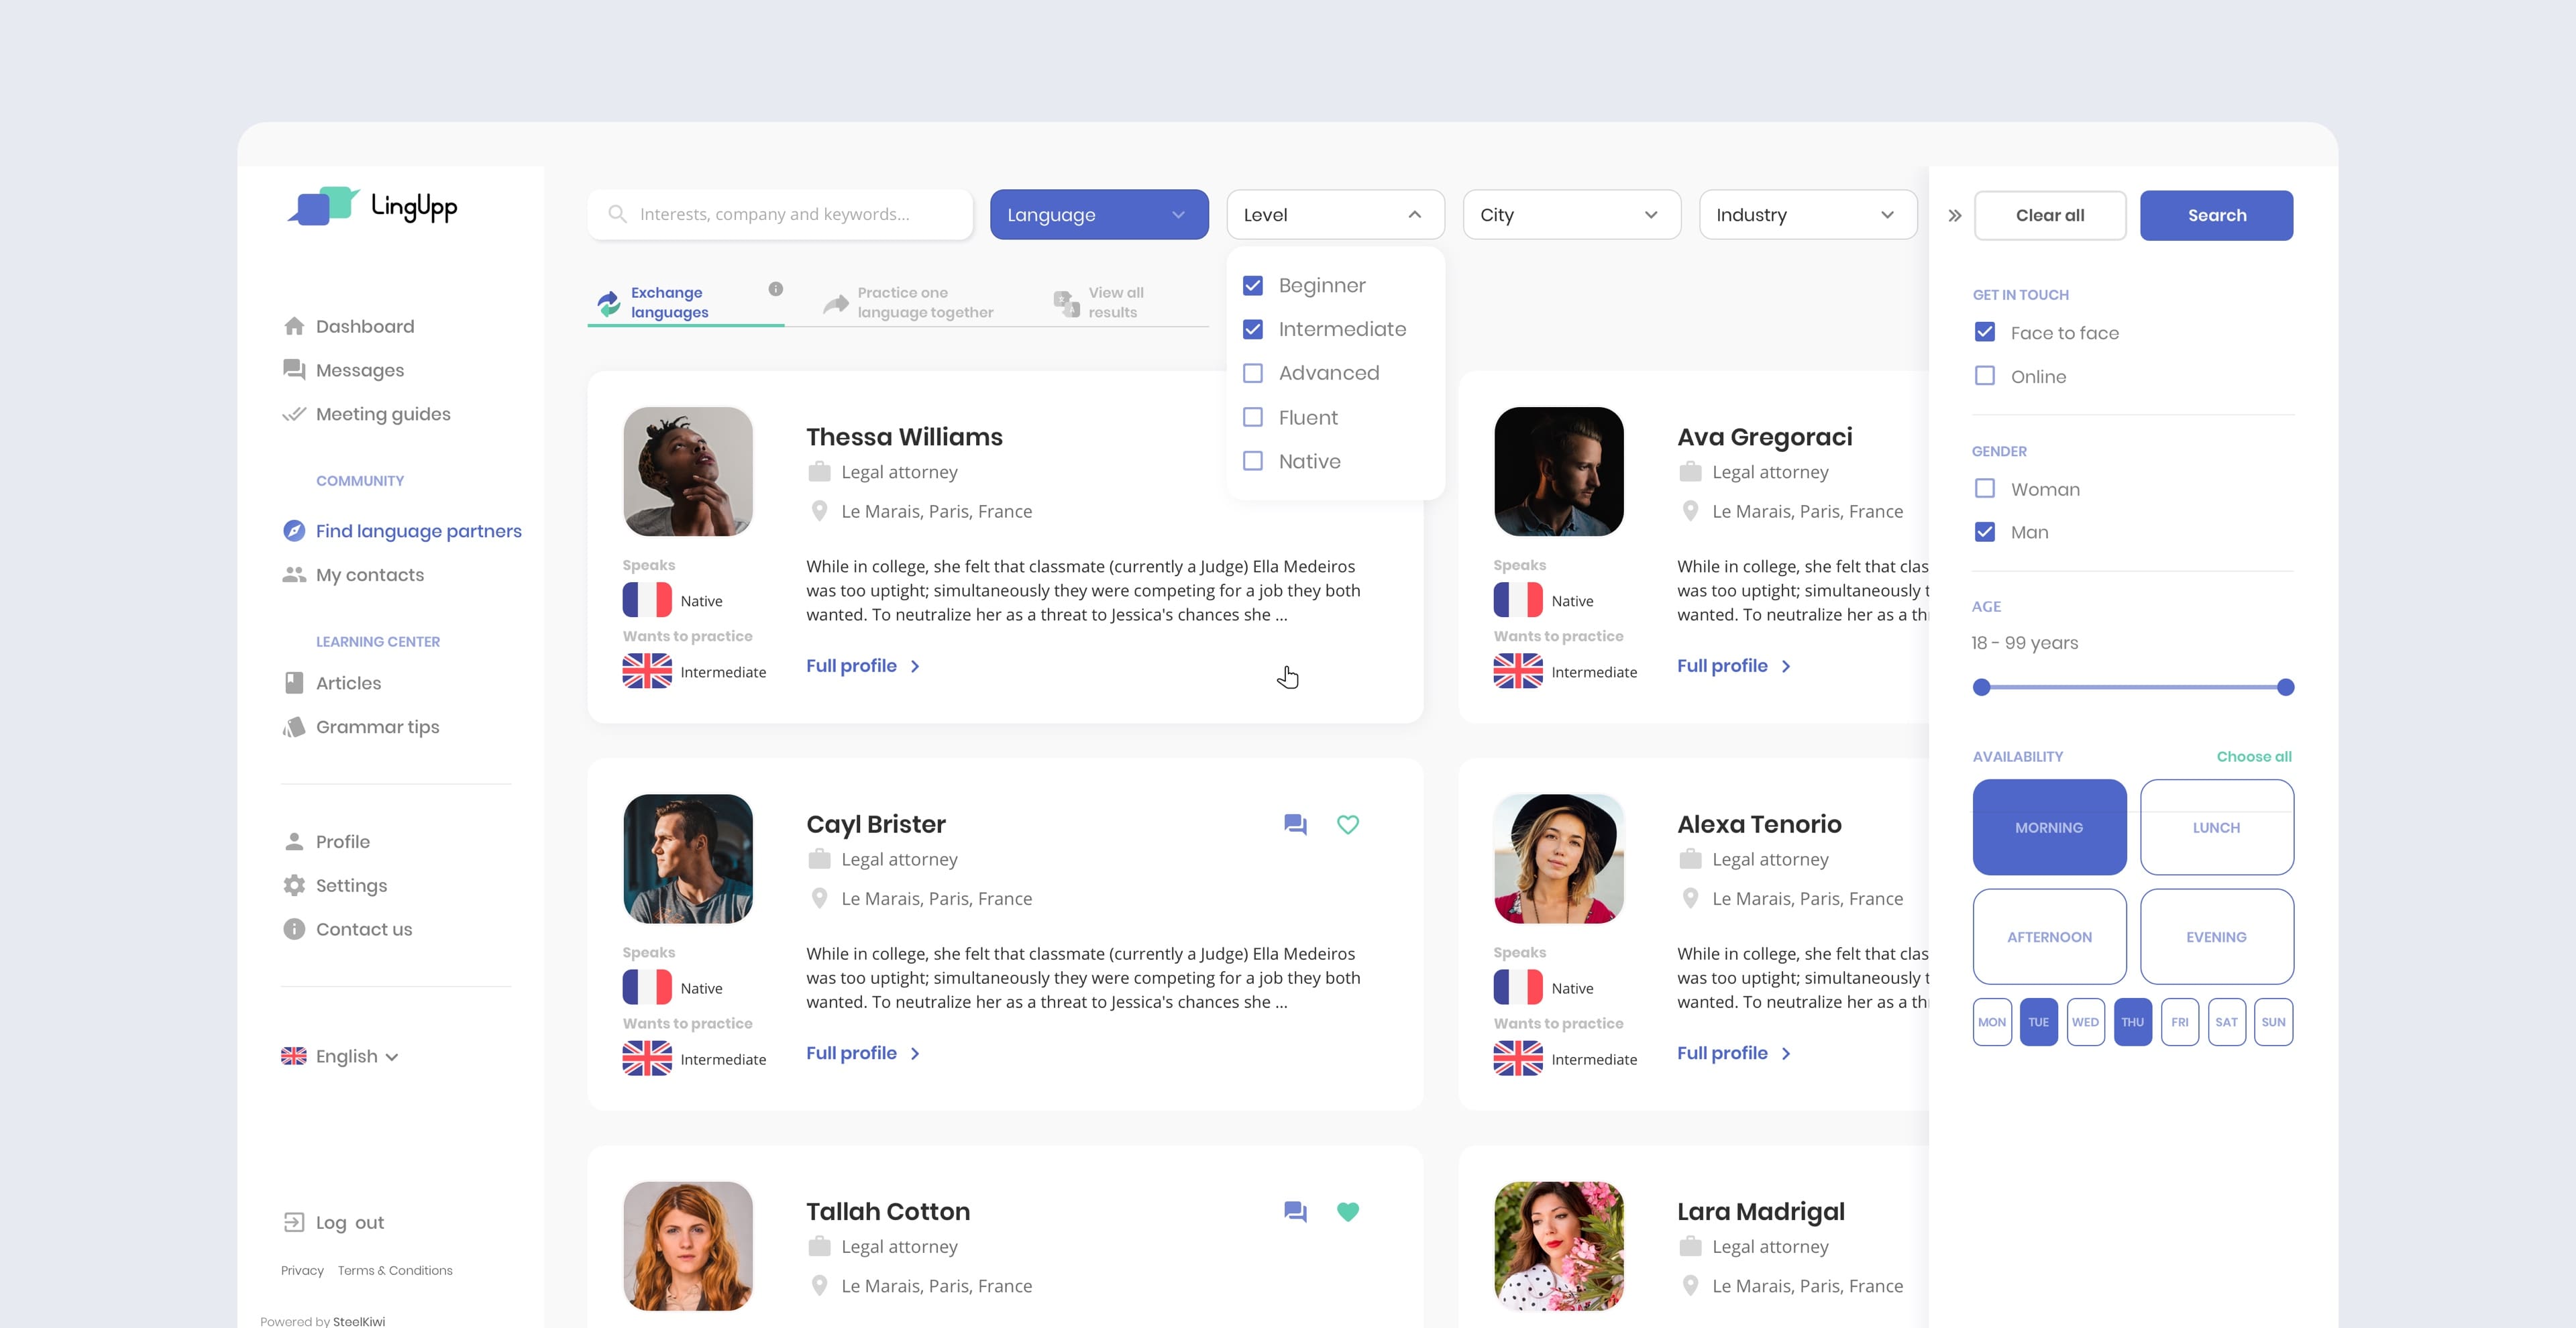Select SAT day chip
Image resolution: width=2576 pixels, height=1328 pixels.
(x=2226, y=1022)
